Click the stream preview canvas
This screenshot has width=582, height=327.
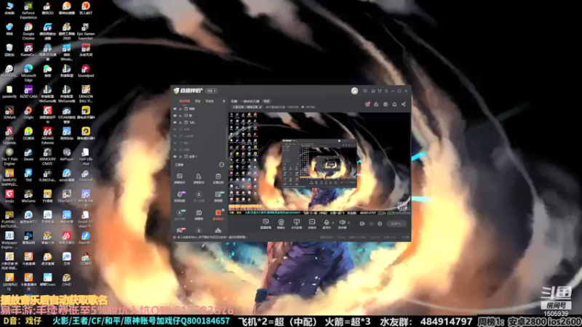[319, 163]
